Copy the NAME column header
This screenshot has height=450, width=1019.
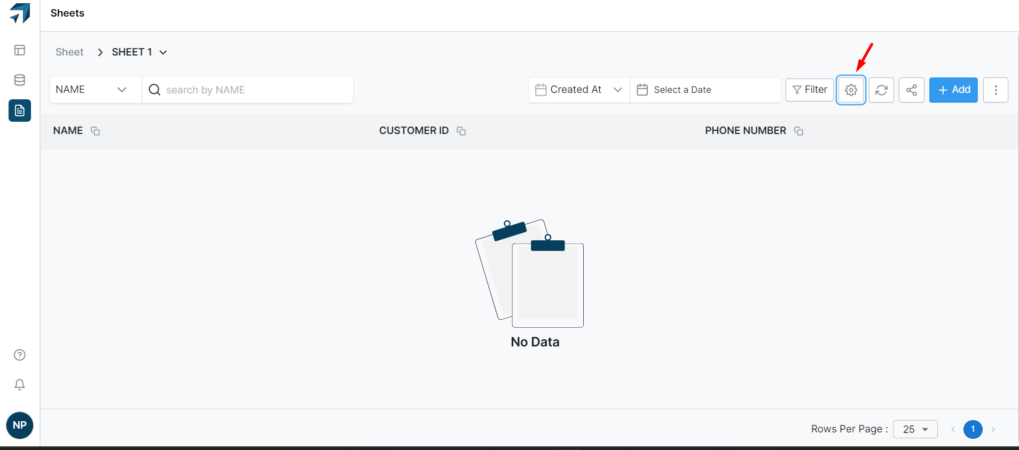96,131
